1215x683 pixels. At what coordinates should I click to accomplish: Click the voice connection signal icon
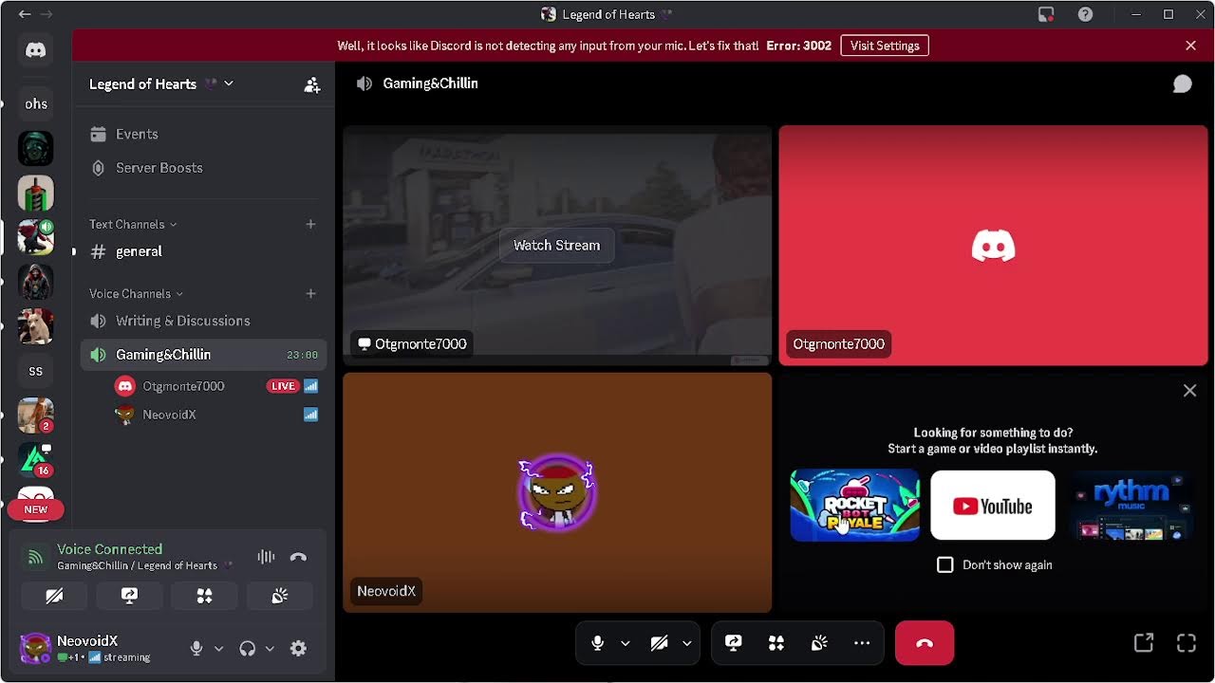(x=35, y=557)
